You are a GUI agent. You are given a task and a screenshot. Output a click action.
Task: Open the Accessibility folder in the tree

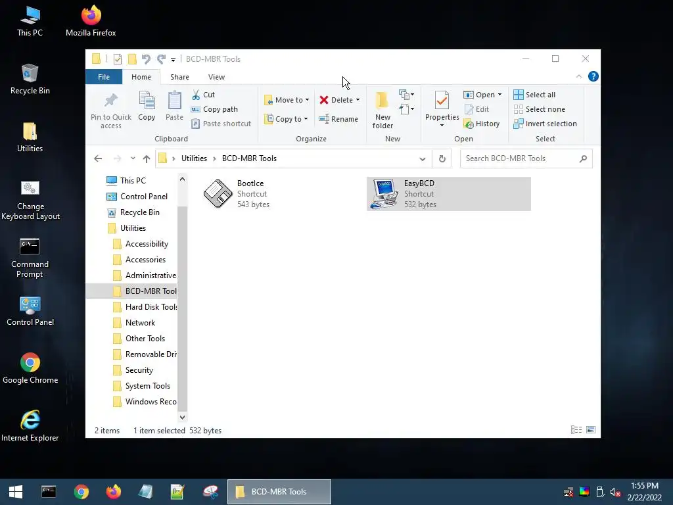pyautogui.click(x=147, y=244)
